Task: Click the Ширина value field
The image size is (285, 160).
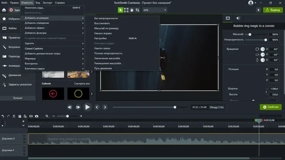Action: (274, 89)
